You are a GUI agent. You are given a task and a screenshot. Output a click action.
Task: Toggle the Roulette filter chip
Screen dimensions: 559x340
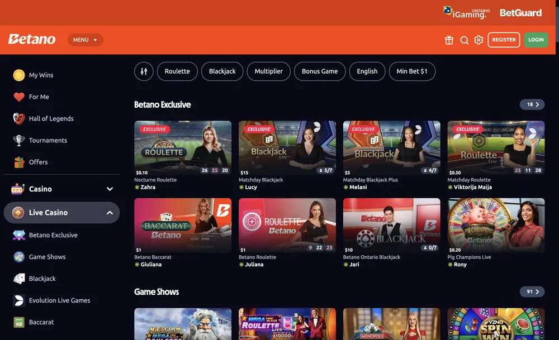[177, 71]
